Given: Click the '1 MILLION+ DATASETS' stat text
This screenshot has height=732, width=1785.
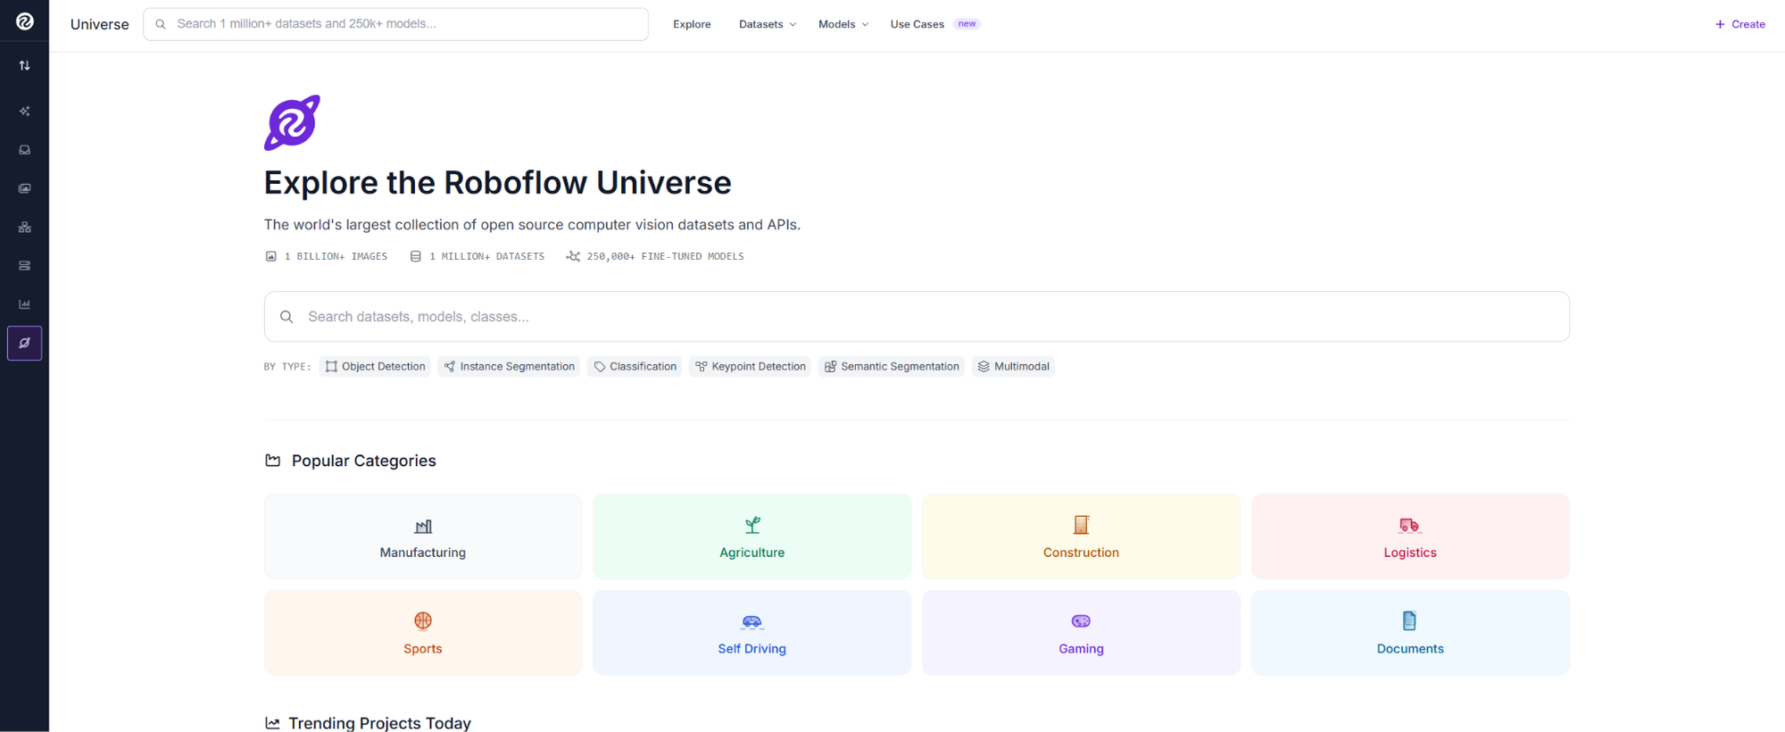Looking at the screenshot, I should point(486,256).
